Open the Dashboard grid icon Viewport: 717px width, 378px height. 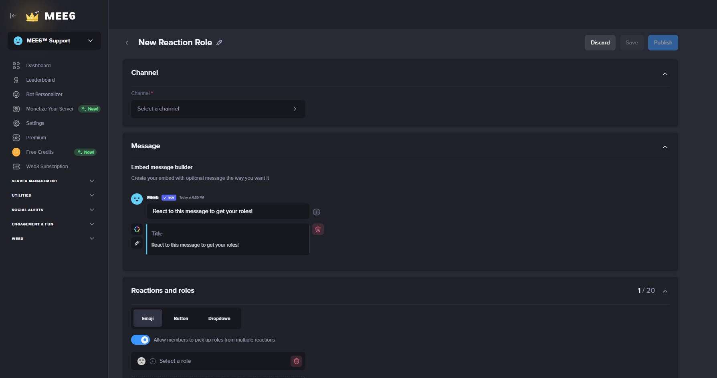16,66
